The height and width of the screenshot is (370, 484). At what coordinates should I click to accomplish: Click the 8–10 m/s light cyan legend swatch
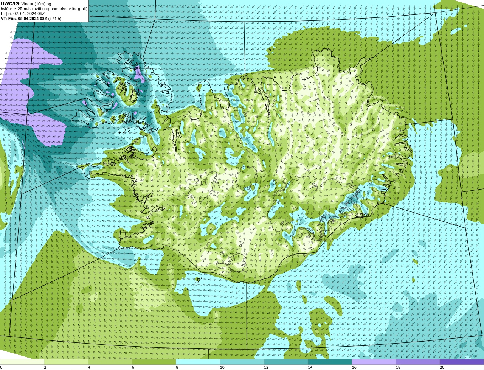point(198,362)
